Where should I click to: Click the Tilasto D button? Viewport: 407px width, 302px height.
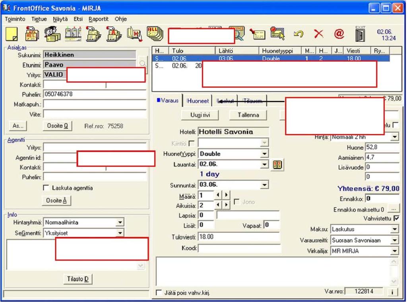(x=78, y=279)
